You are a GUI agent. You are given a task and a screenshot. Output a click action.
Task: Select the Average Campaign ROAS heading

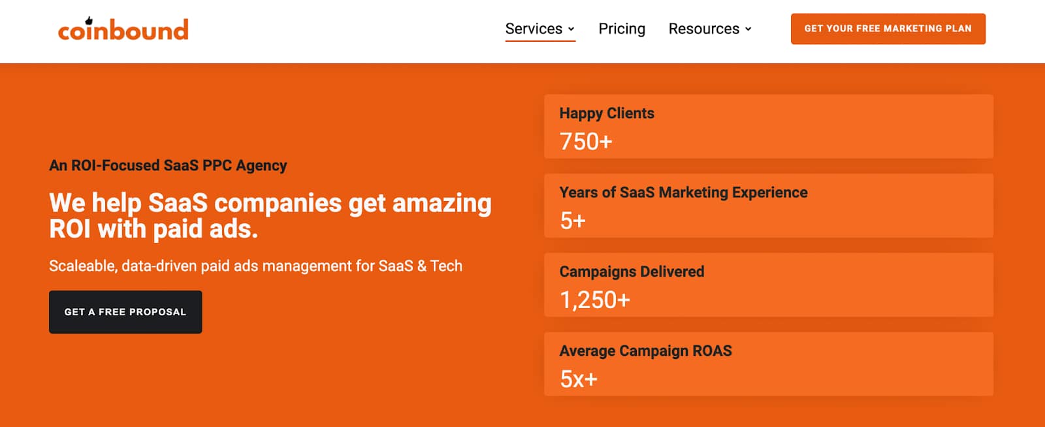click(x=645, y=351)
